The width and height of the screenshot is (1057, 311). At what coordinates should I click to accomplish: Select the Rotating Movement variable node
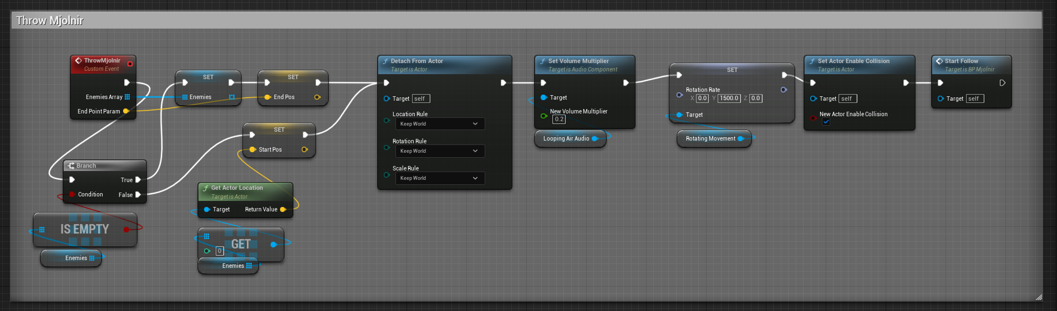714,138
